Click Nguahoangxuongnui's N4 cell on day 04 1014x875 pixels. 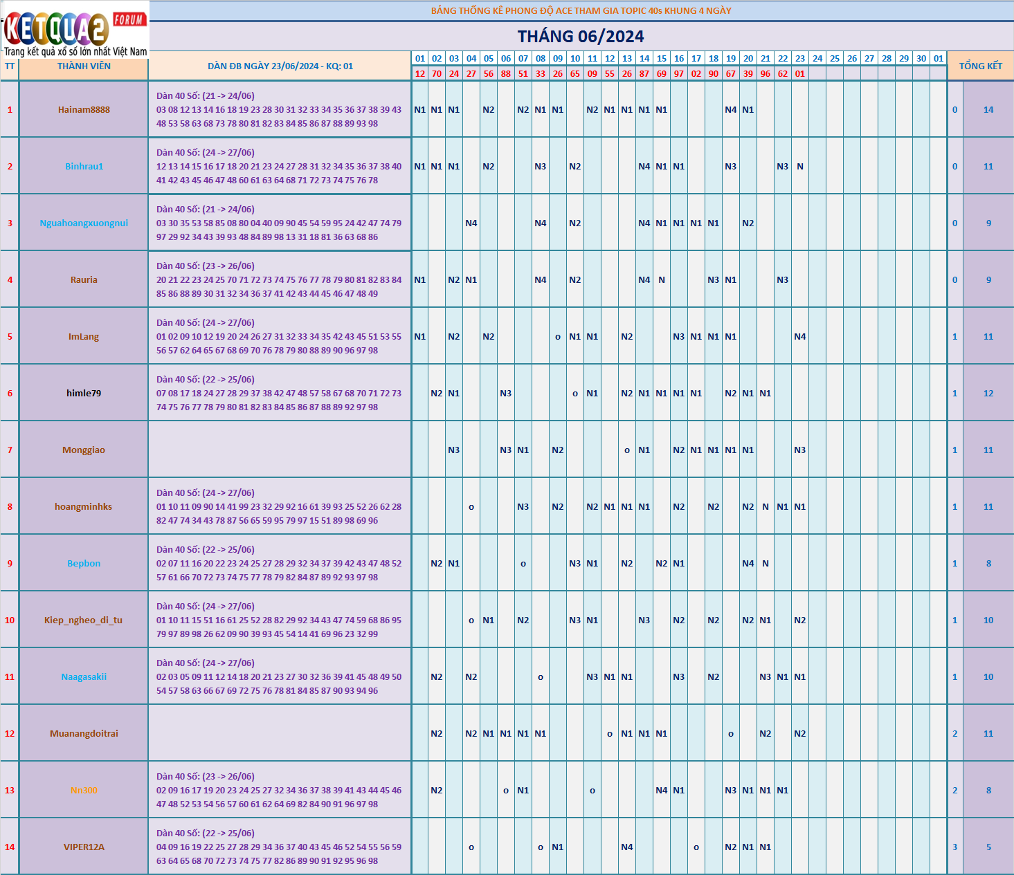471,223
